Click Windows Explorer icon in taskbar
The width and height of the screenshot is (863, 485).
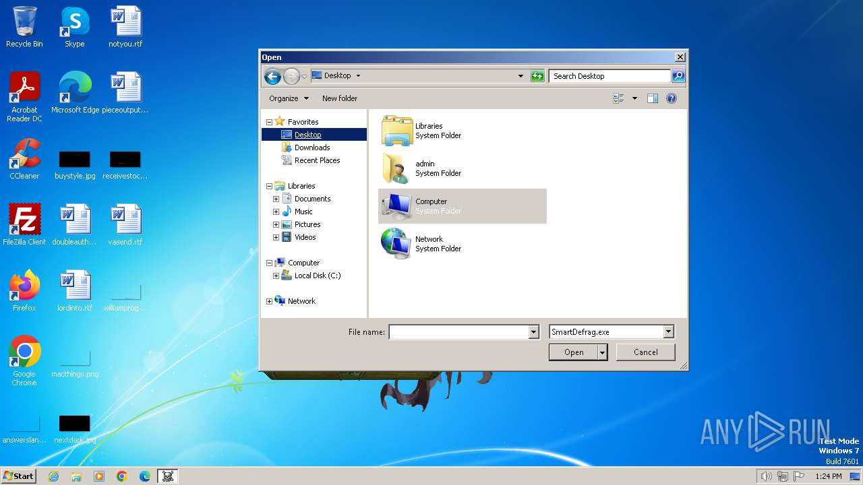pos(76,476)
